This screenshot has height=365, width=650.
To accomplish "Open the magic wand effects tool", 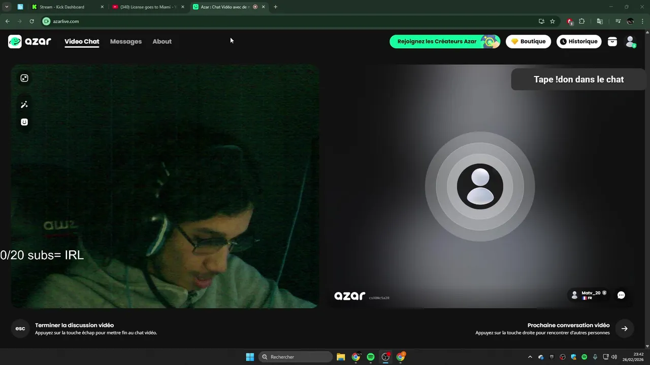I will click(24, 104).
